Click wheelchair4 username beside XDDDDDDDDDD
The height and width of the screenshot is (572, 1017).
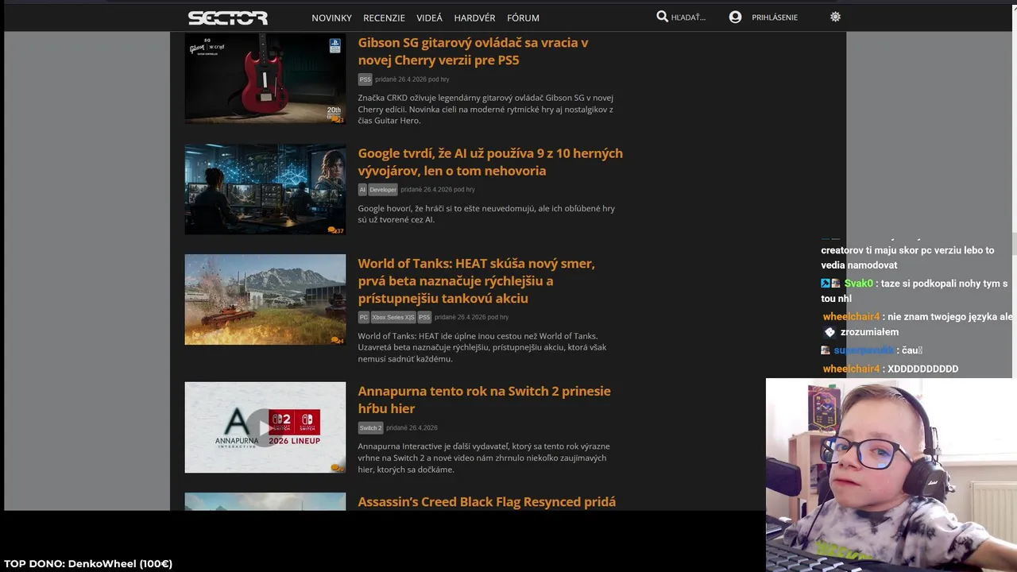click(x=851, y=369)
